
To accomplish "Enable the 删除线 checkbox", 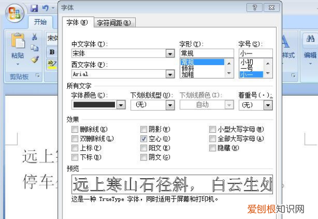I will click(x=75, y=129).
